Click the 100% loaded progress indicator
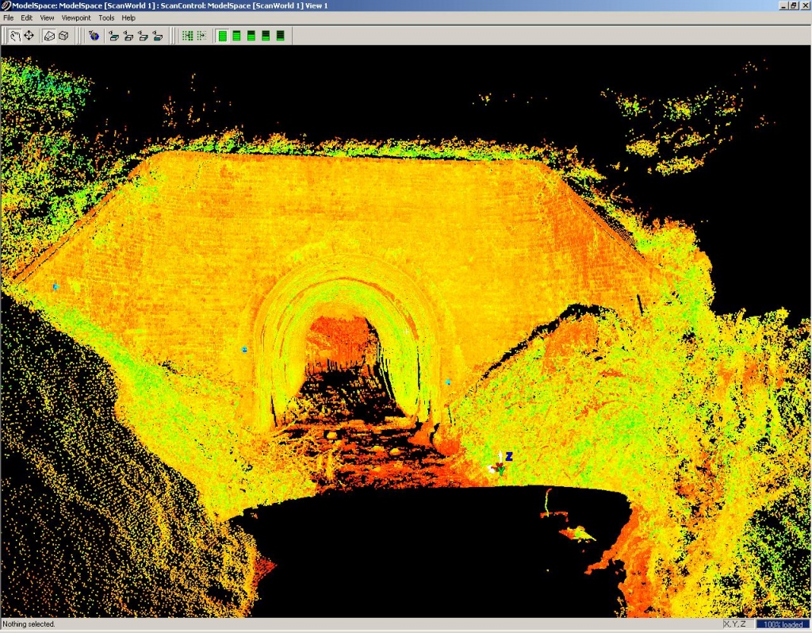Screen dimensions: 812x633 (x=783, y=624)
